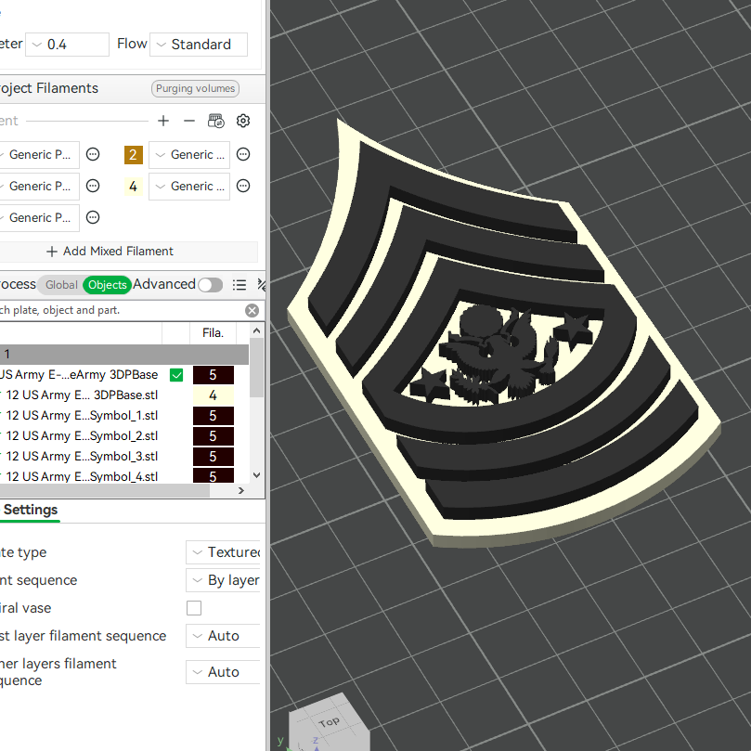The width and height of the screenshot is (751, 751).
Task: Change filament swatch for Symbol_3.stl
Action: pyautogui.click(x=214, y=457)
